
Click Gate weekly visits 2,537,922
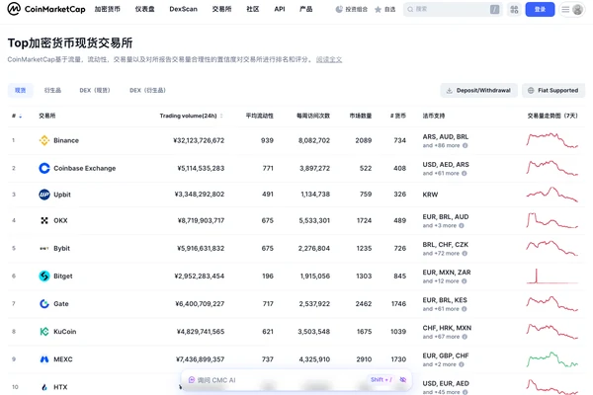pos(314,303)
